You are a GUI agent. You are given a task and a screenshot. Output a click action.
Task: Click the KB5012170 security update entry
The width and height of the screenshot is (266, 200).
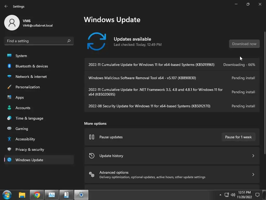pyautogui.click(x=172, y=106)
